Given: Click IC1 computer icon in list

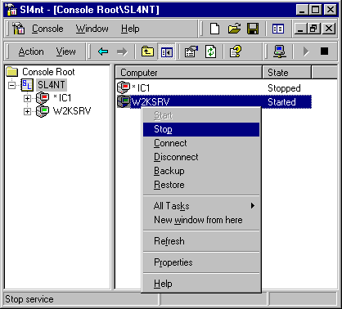Looking at the screenshot, I should tap(124, 87).
